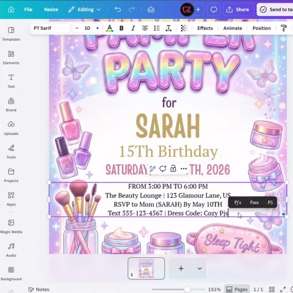Toggle bulleted list formatting

coord(157,28)
